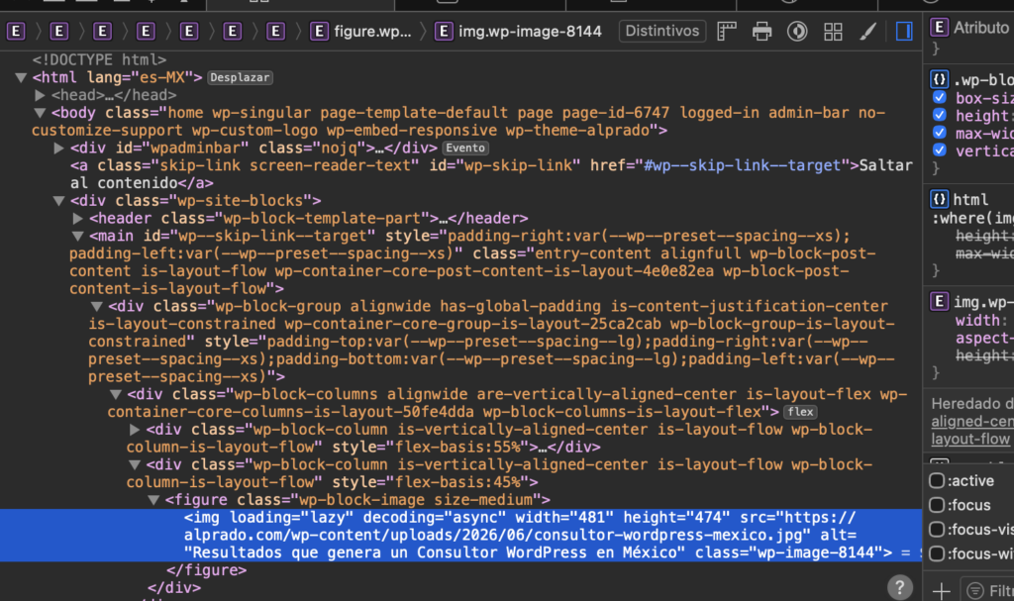Open the aligned-cen inherited selector link
Screen dimensions: 1014x601
point(972,421)
